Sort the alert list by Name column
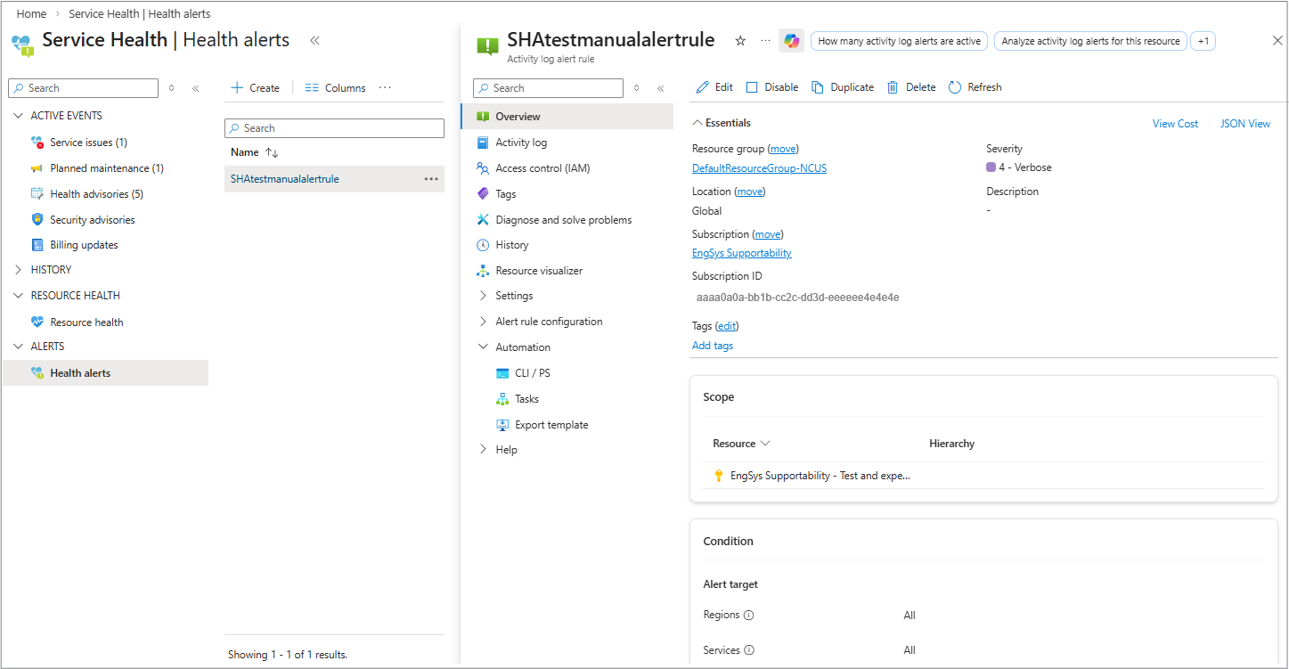This screenshot has width=1289, height=669. point(272,152)
